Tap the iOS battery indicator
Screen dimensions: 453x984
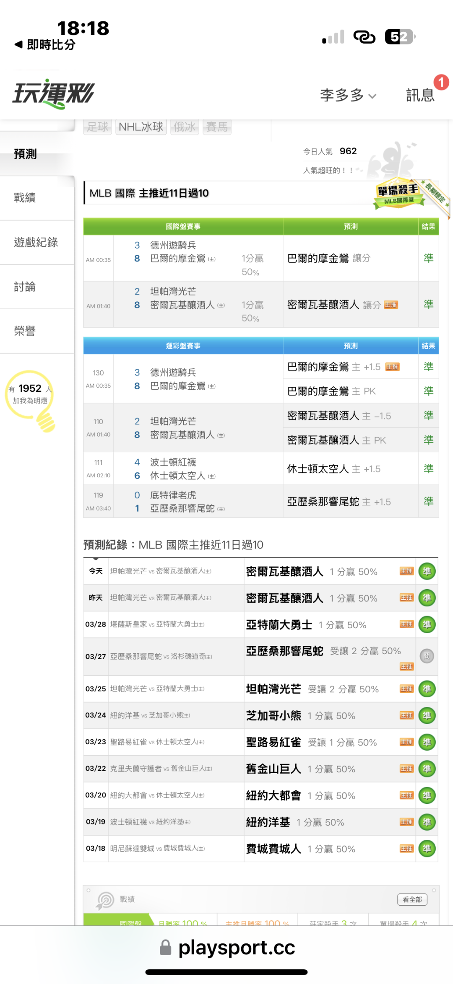[401, 37]
